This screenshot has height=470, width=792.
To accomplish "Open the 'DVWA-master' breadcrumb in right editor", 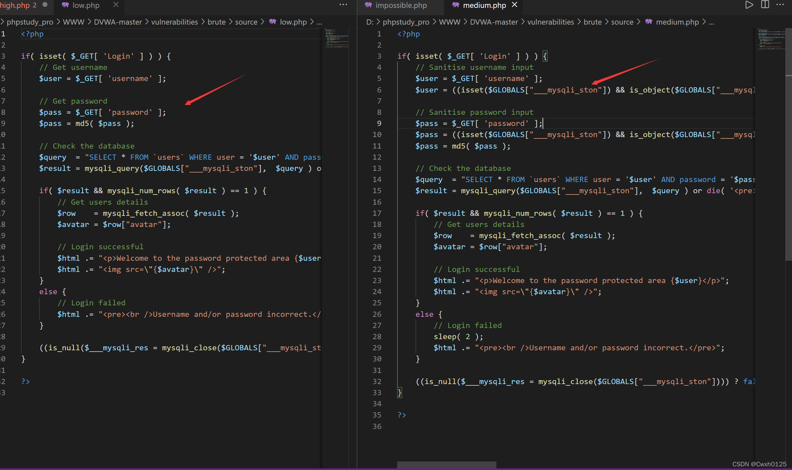I will click(x=494, y=22).
